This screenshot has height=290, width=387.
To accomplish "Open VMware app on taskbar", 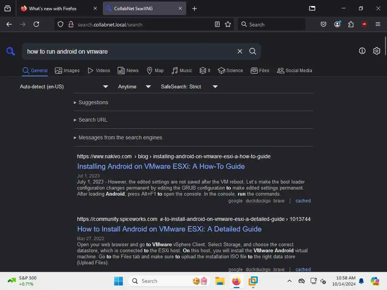I will point(253,281).
